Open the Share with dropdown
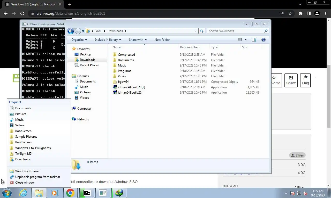The height and width of the screenshot is (198, 331). tap(138, 40)
